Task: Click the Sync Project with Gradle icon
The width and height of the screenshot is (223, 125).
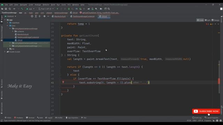Action: click(89, 9)
